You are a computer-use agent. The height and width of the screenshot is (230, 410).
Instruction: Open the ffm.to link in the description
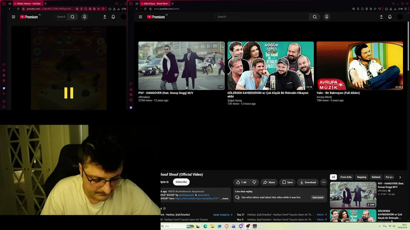point(197,199)
